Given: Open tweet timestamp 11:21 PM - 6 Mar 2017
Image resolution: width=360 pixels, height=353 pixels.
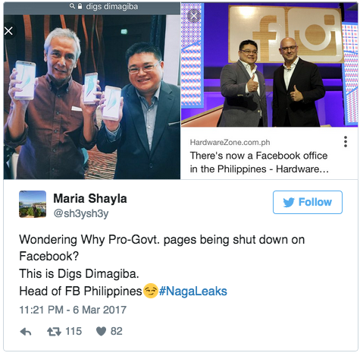Looking at the screenshot, I should pyautogui.click(x=73, y=310).
